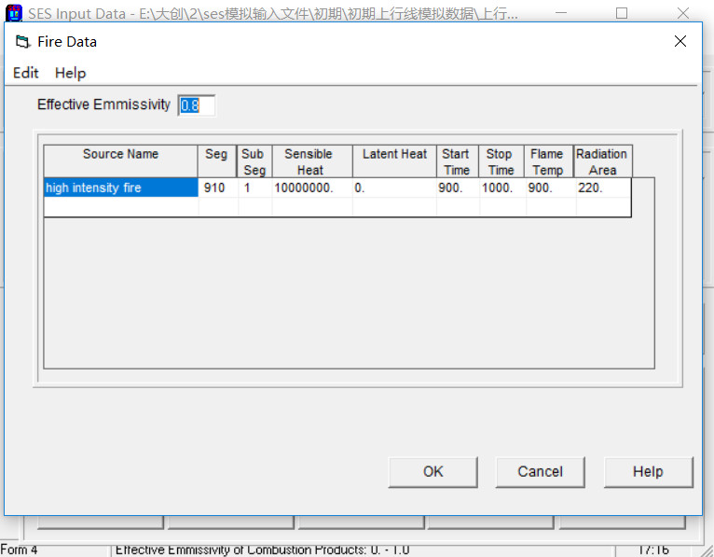
Task: Click the Latent Heat column header
Action: click(394, 161)
